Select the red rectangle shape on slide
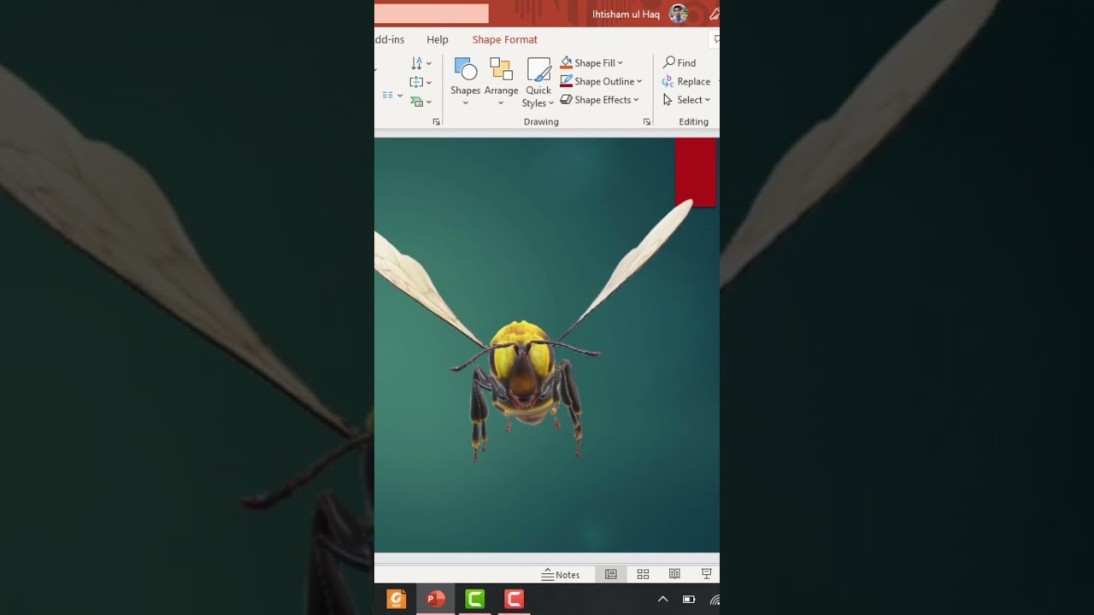The height and width of the screenshot is (615, 1094). click(696, 172)
